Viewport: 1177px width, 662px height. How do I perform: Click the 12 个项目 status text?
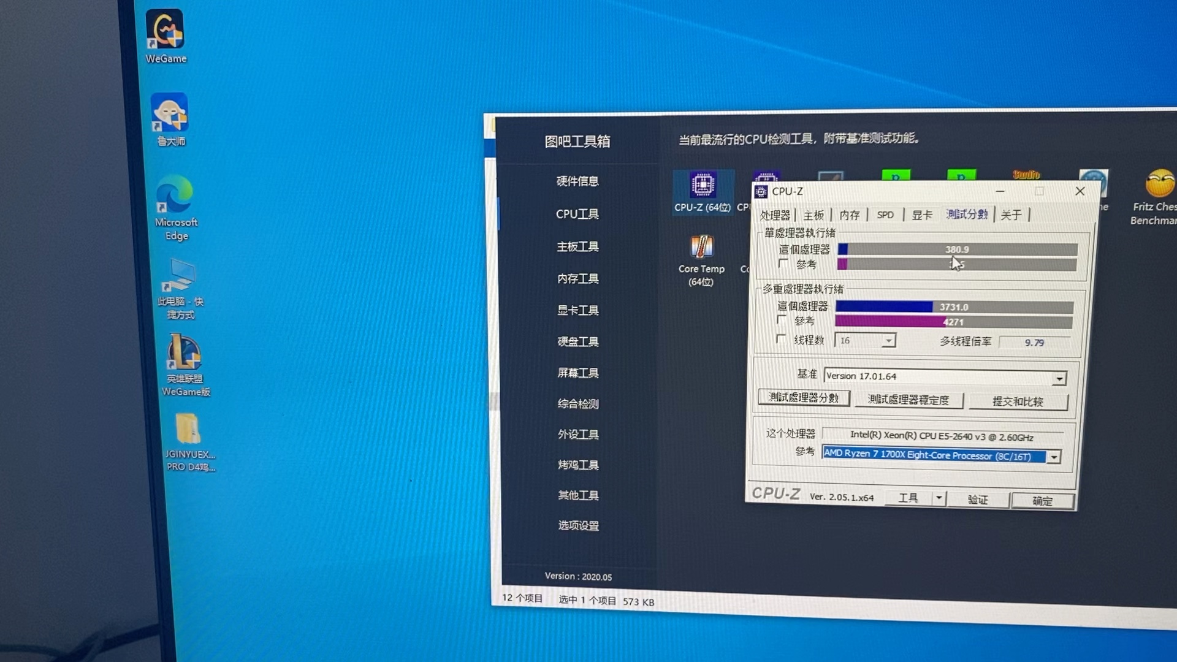pos(522,598)
